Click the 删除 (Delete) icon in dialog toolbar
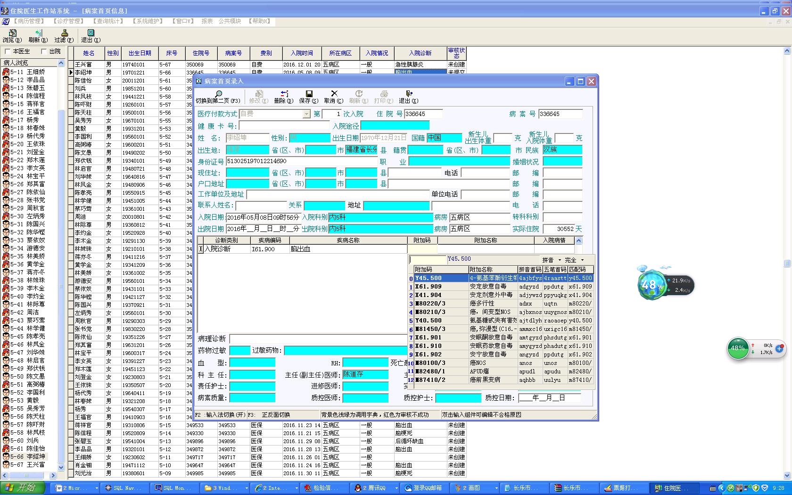792x495 pixels. click(x=284, y=94)
